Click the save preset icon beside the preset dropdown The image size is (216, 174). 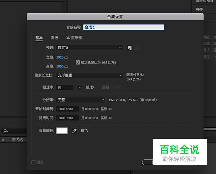(x=130, y=48)
